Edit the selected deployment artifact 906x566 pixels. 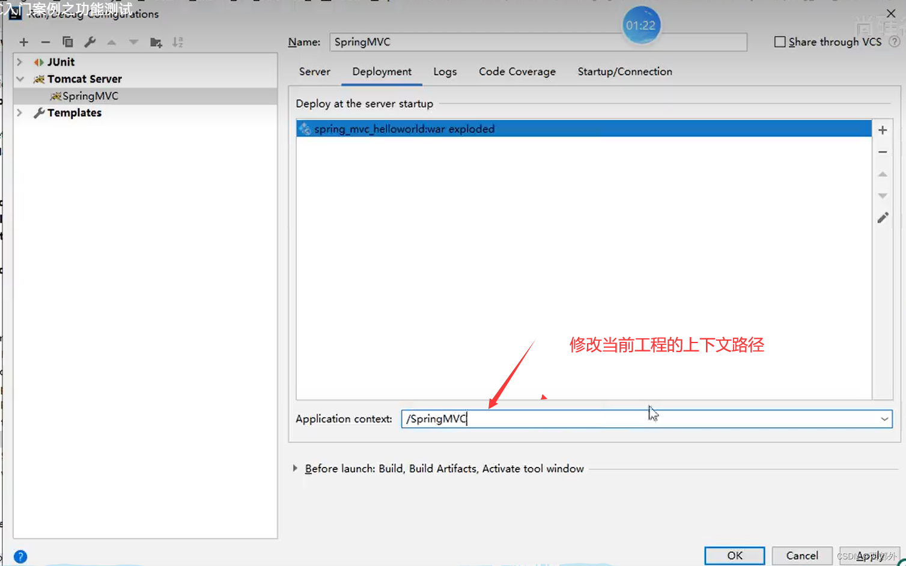pyautogui.click(x=883, y=218)
